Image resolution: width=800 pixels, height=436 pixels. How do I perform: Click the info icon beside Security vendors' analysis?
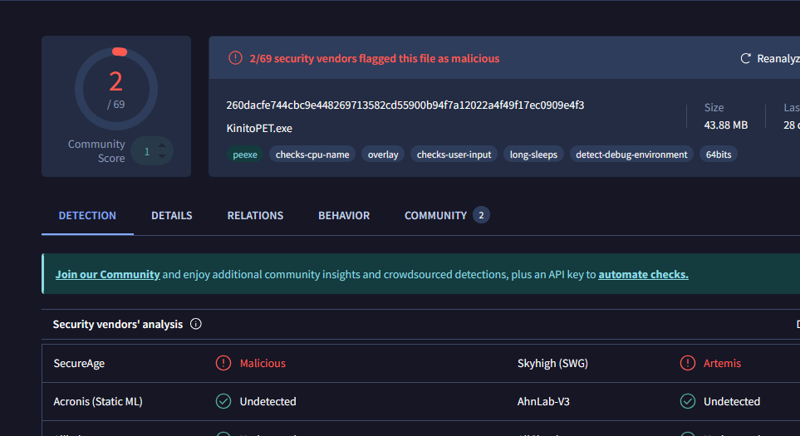tap(196, 324)
